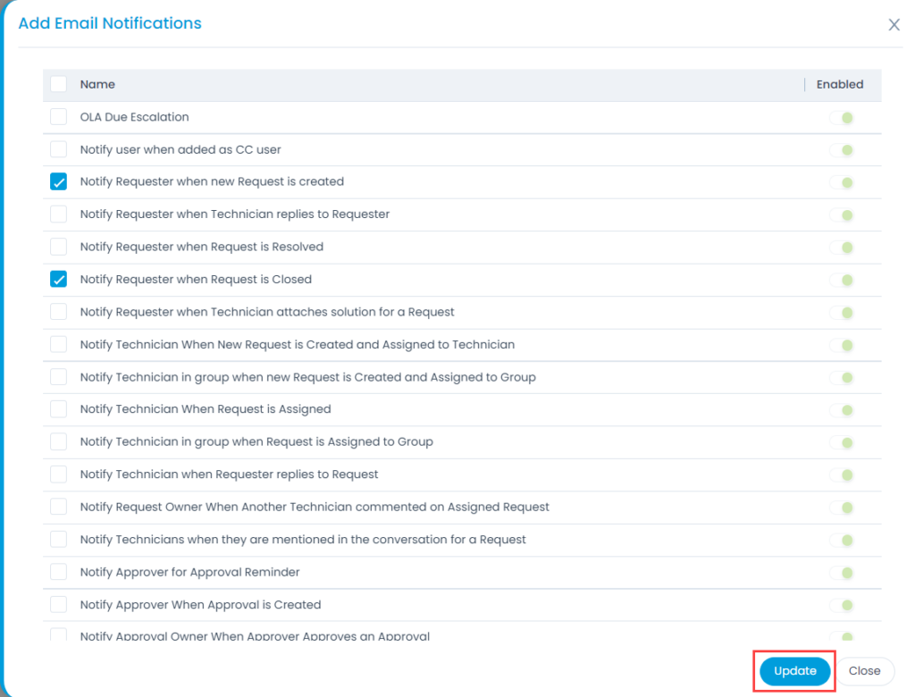Click the 'OLA Due Escalation' row text
Image resolution: width=915 pixels, height=697 pixels.
pos(134,117)
